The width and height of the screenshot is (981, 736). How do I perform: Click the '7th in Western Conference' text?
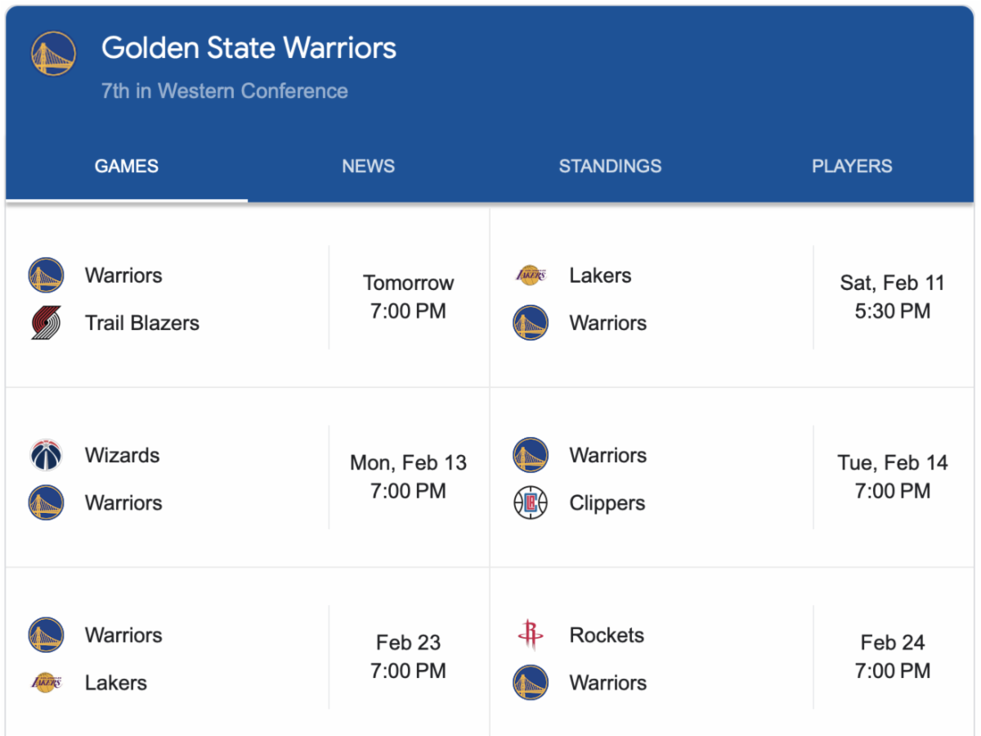pos(225,91)
